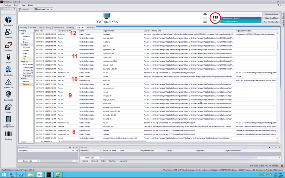Open the Blocking sidebar icon
This screenshot has width=285, height=178.
(x=8, y=135)
